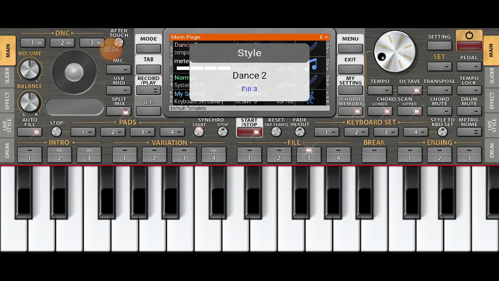Trigger the Break button
Image resolution: width=499 pixels, height=281 pixels.
374,155
